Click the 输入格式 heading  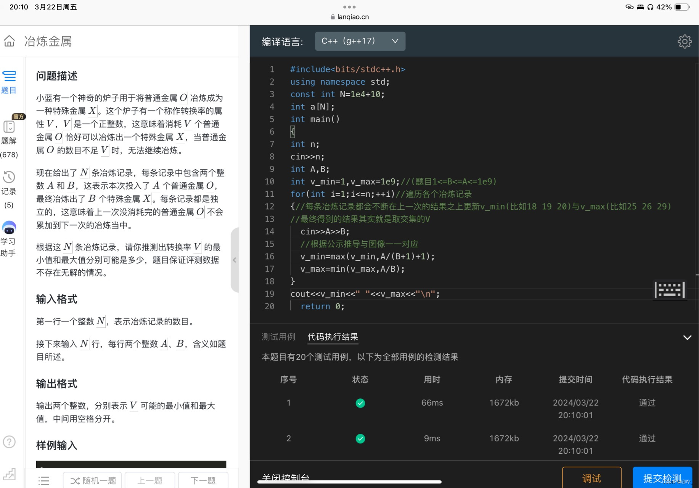(x=57, y=299)
